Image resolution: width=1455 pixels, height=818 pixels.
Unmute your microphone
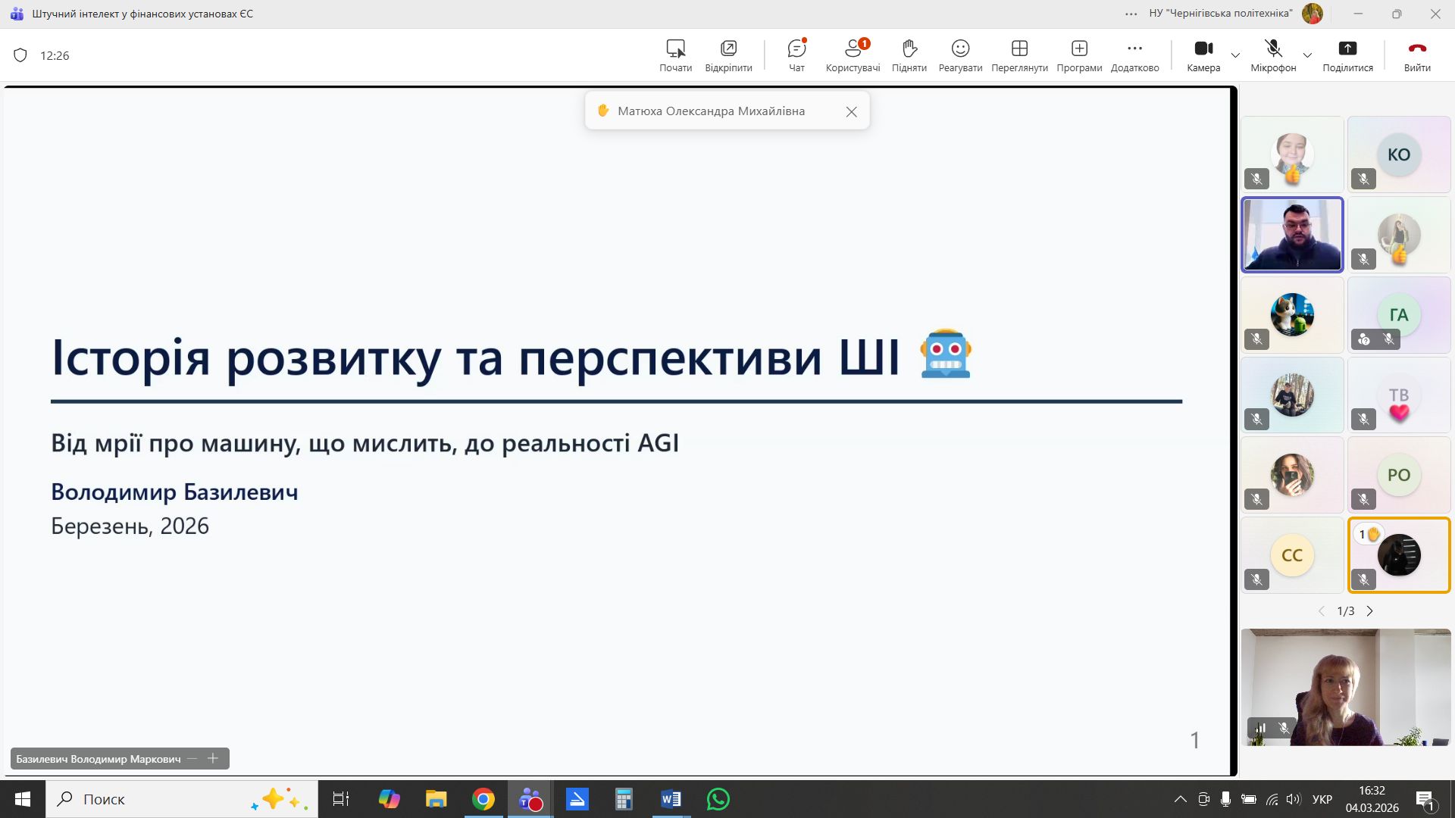point(1272,55)
